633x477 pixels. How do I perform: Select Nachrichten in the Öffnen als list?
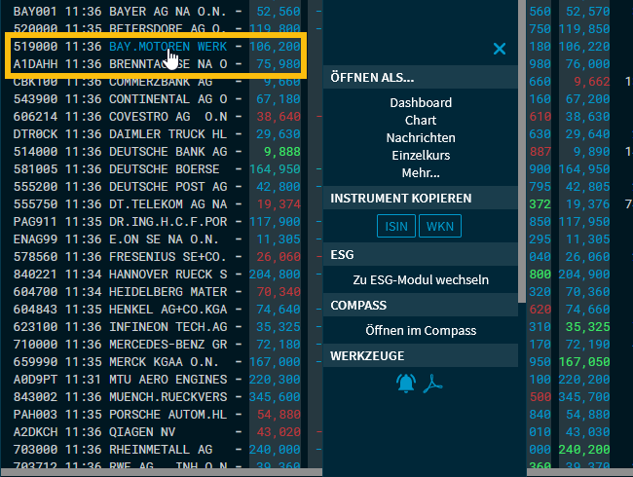[421, 138]
